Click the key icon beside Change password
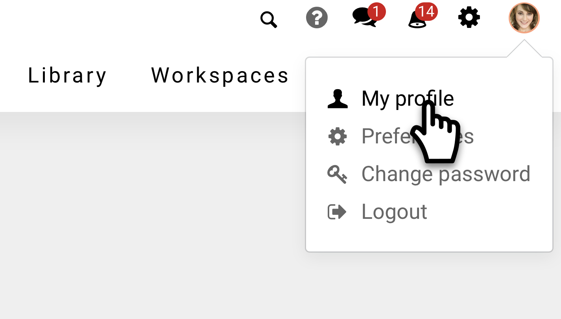Screen dimensions: 561x319 (337, 174)
